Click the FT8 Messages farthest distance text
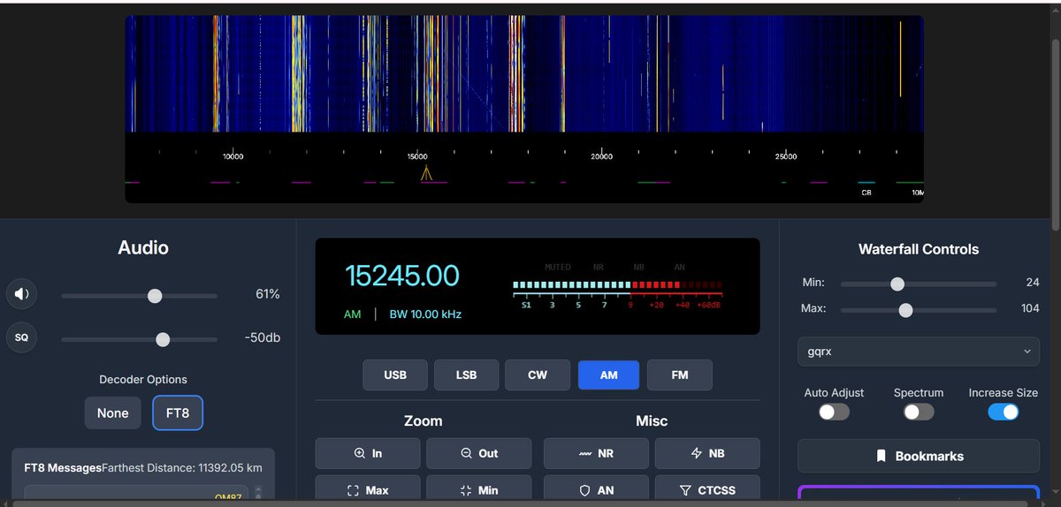The image size is (1061, 507). (x=182, y=467)
